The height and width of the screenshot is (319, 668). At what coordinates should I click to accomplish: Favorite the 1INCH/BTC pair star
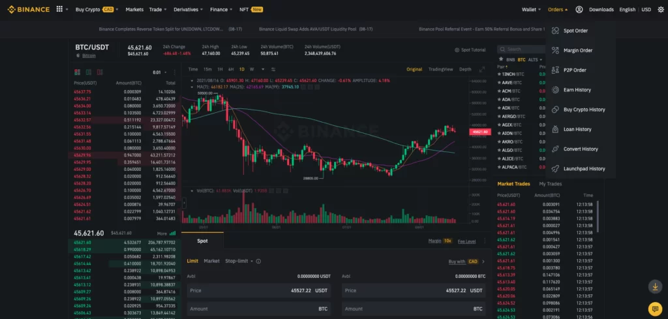pos(499,74)
